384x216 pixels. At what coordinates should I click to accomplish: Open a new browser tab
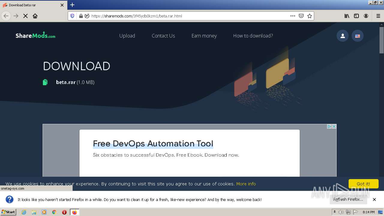point(72,5)
